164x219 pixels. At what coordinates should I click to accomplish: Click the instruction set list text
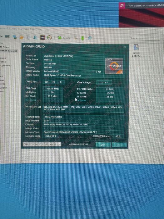click(83, 108)
